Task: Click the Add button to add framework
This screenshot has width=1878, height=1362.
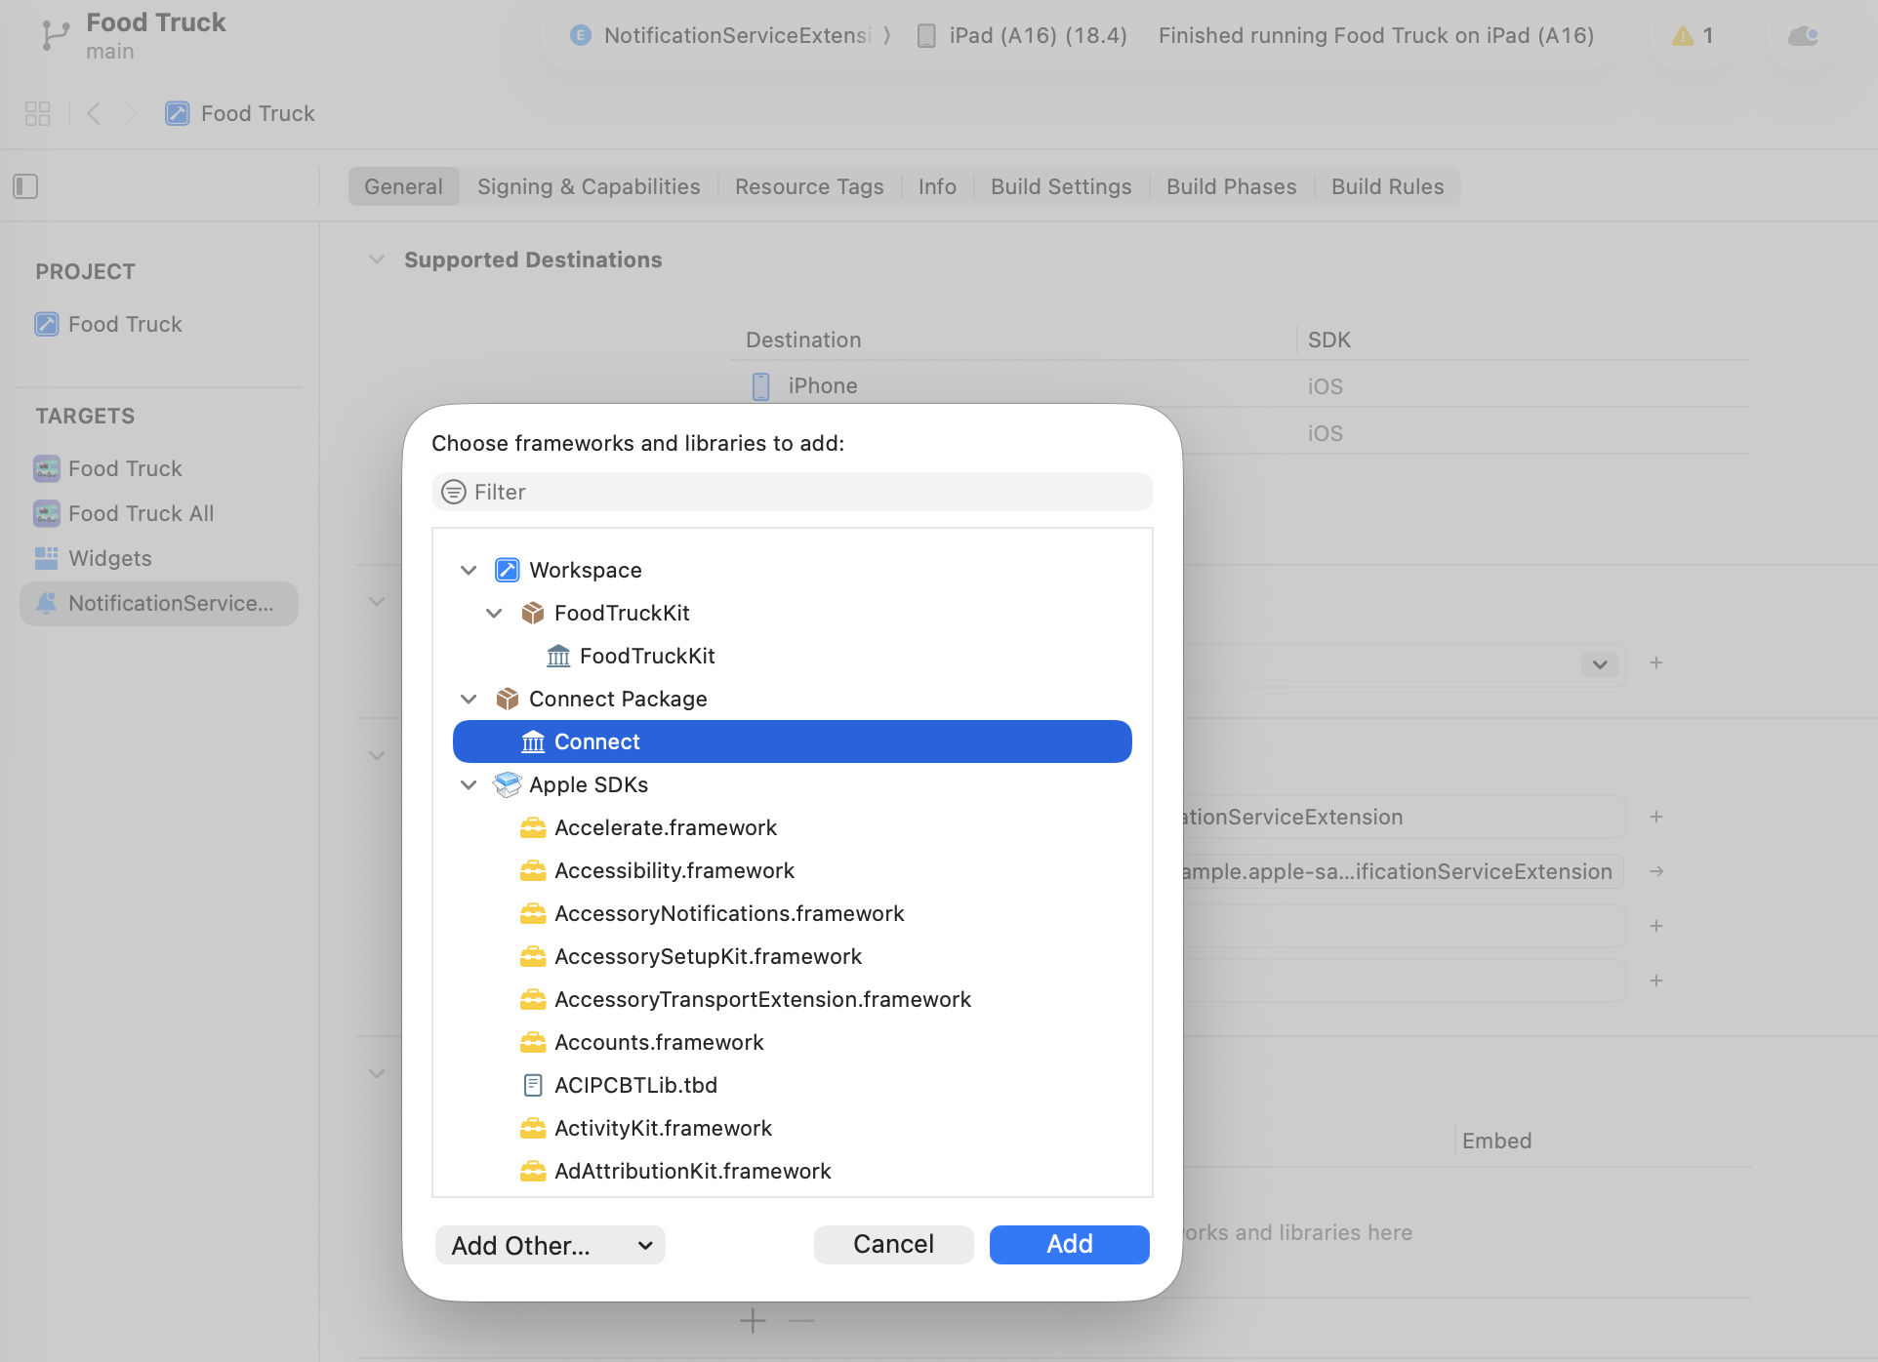Action: click(x=1069, y=1245)
